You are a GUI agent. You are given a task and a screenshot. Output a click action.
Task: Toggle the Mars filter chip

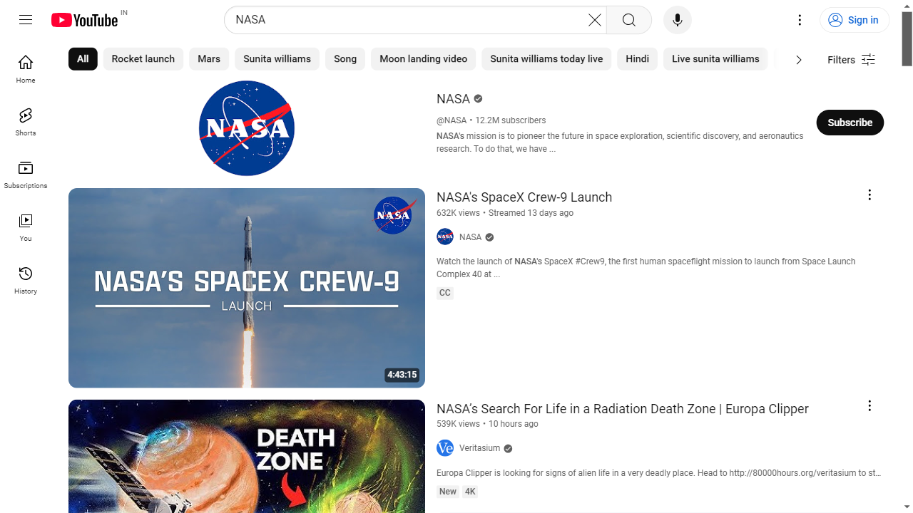tap(209, 59)
